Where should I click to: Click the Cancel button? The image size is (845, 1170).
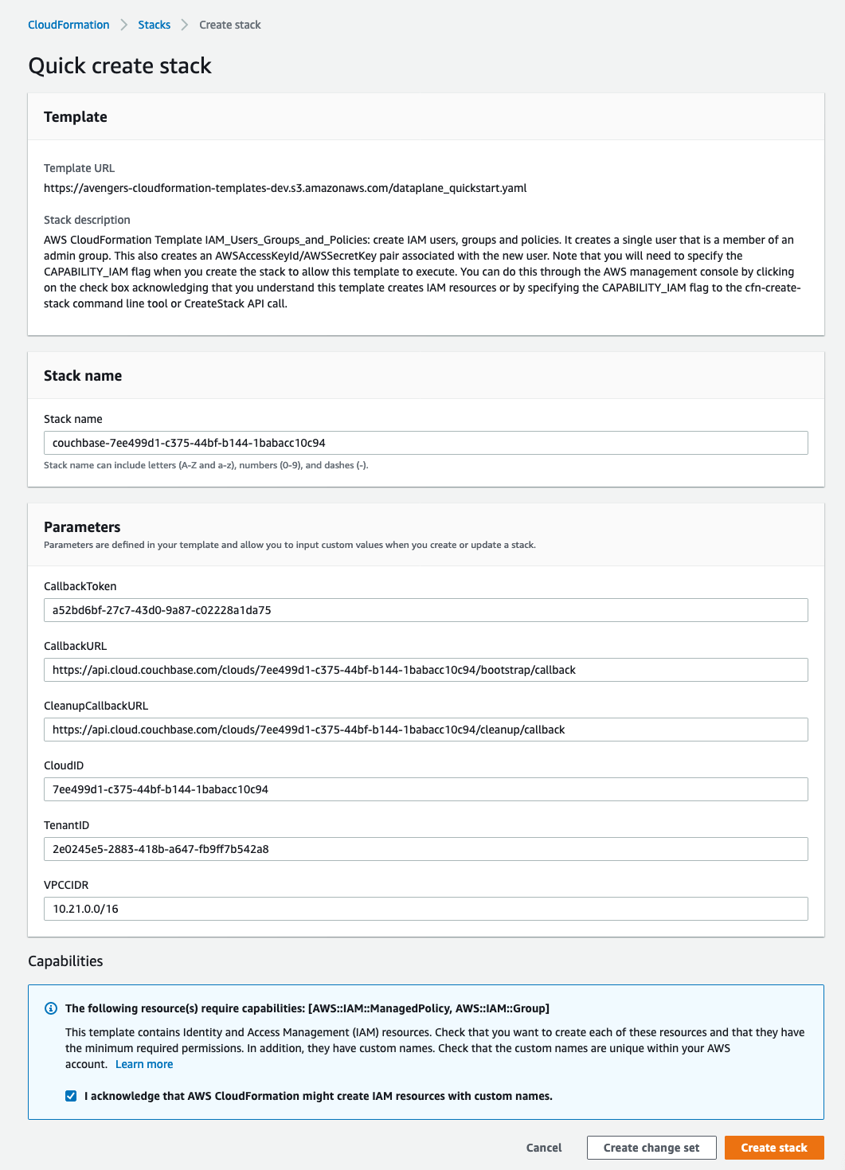pos(543,1148)
